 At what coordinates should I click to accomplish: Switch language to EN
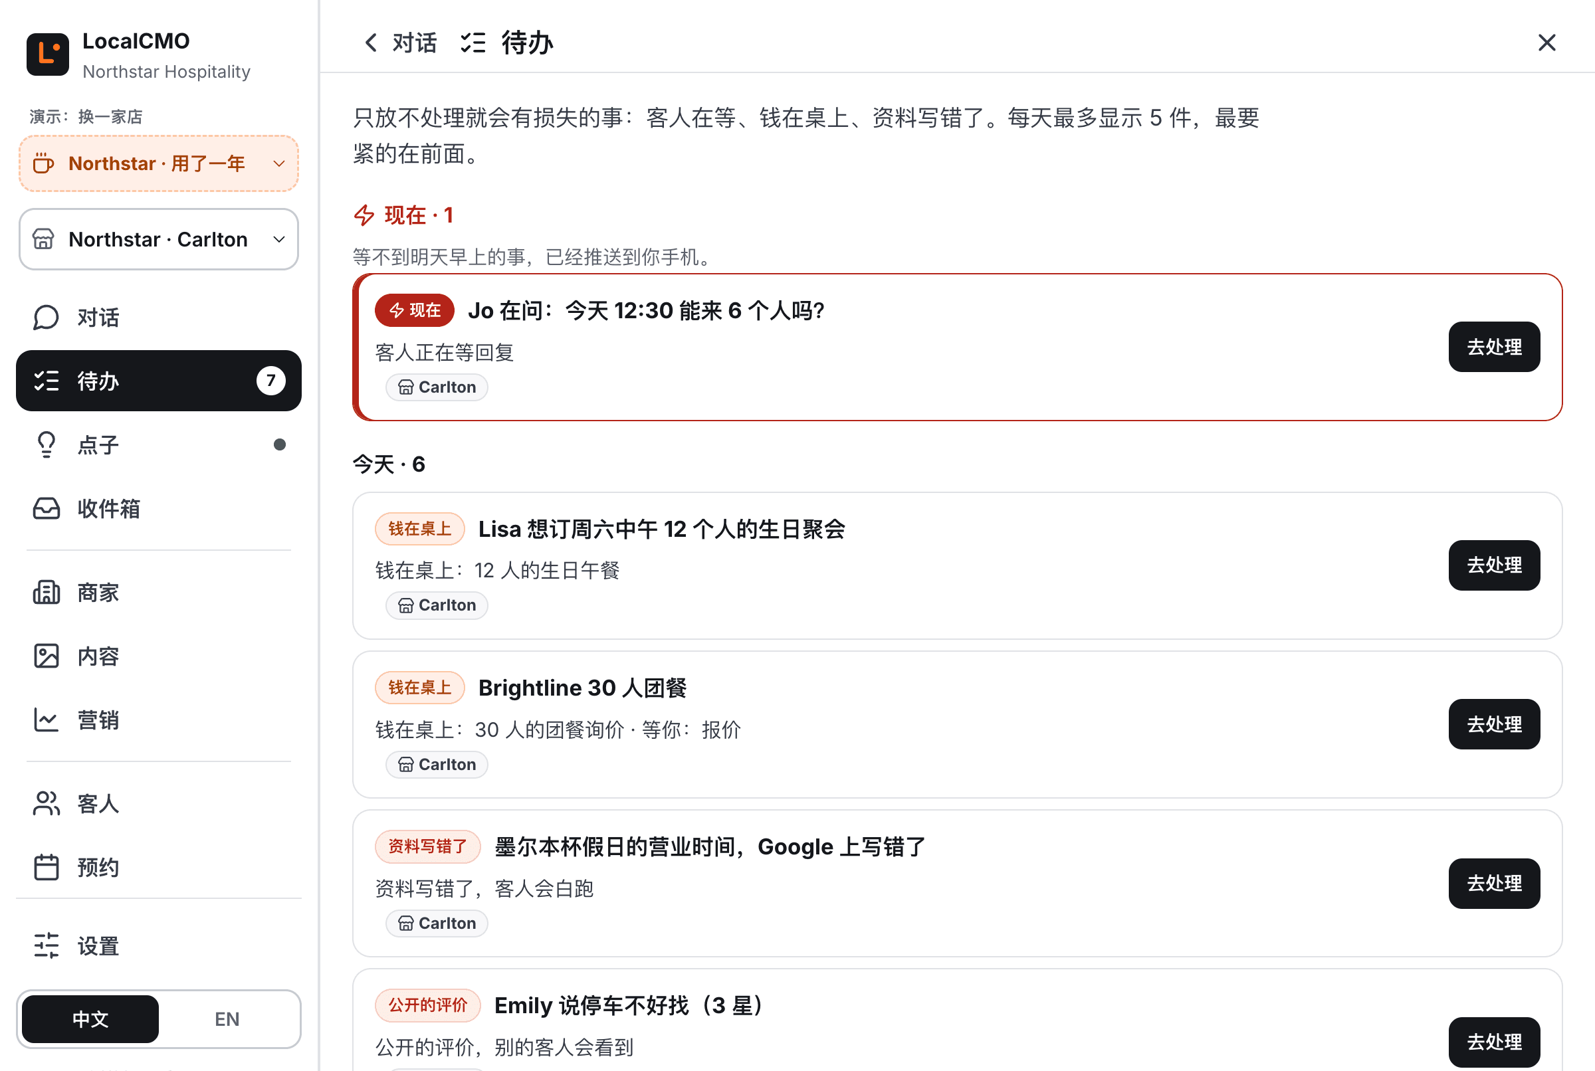227,1019
